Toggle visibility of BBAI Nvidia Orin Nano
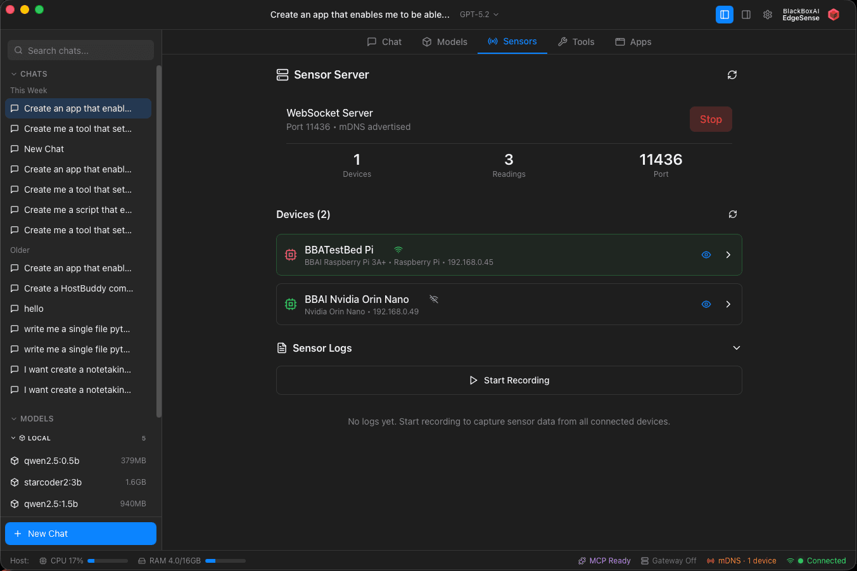This screenshot has width=857, height=571. point(706,304)
